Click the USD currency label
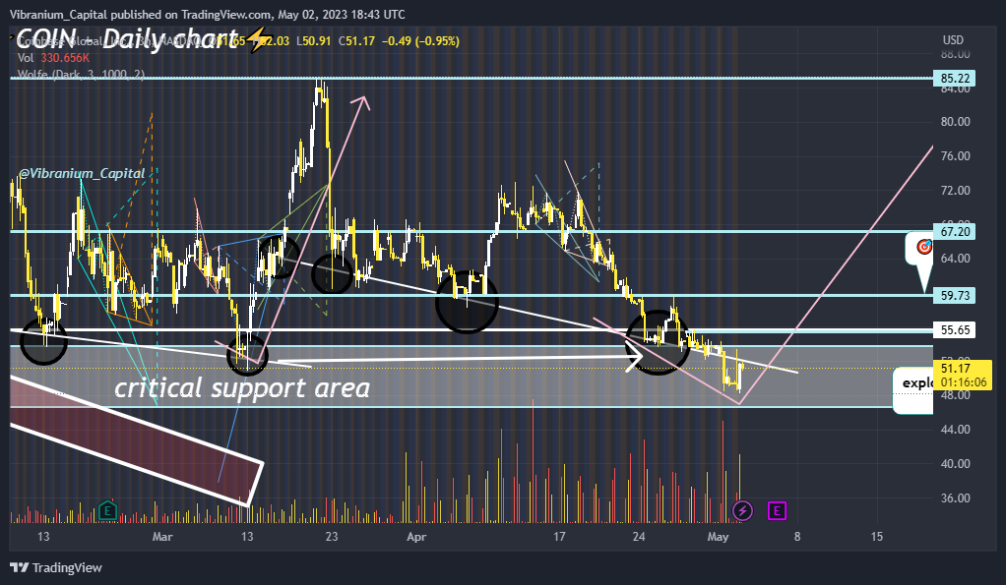 (x=953, y=39)
